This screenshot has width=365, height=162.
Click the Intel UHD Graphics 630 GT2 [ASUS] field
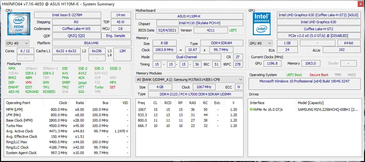click(x=319, y=15)
